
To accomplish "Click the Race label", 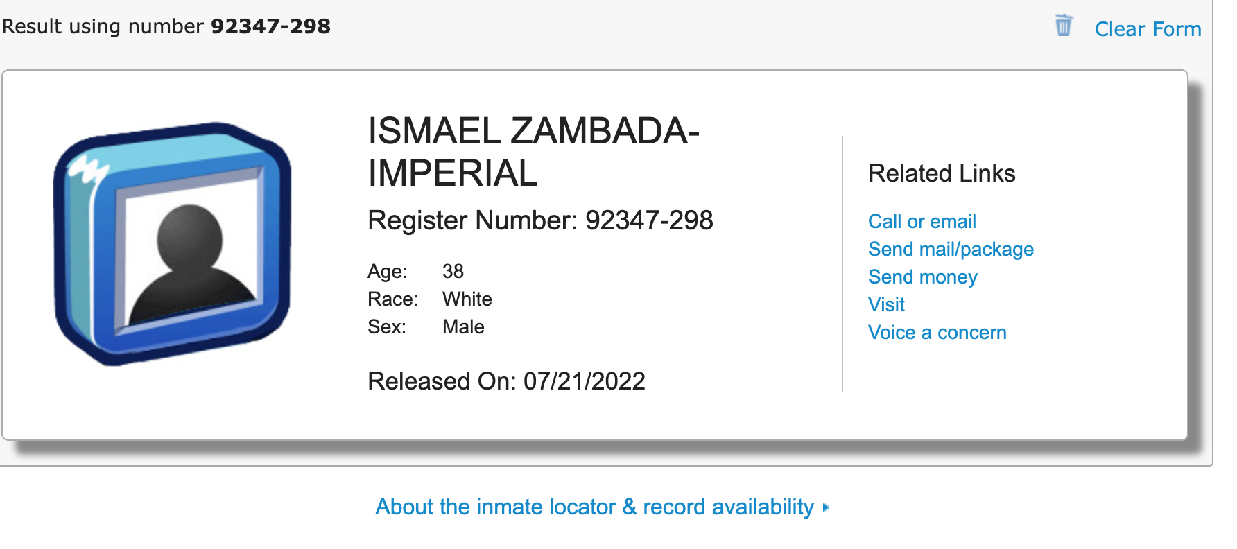I will [x=392, y=299].
